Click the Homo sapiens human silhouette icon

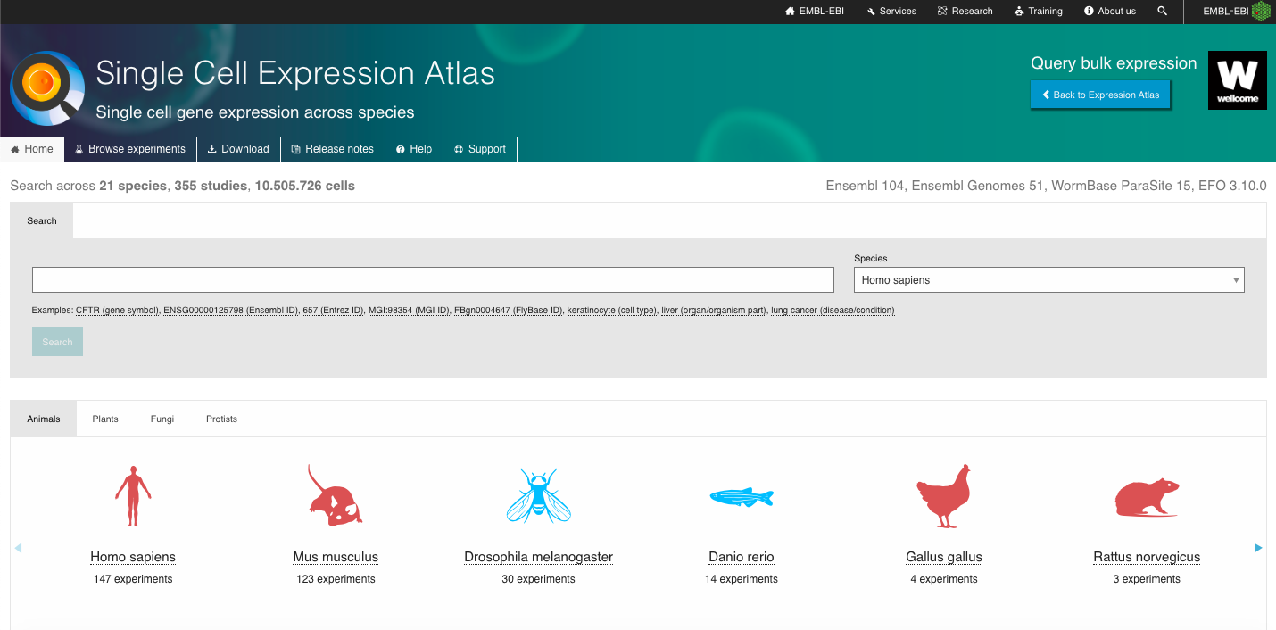pos(133,496)
